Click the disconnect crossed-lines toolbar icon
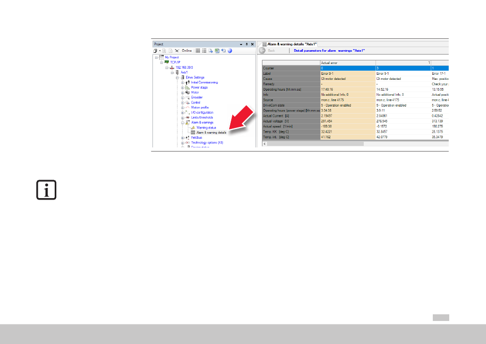The width and height of the screenshot is (486, 344). 177,51
